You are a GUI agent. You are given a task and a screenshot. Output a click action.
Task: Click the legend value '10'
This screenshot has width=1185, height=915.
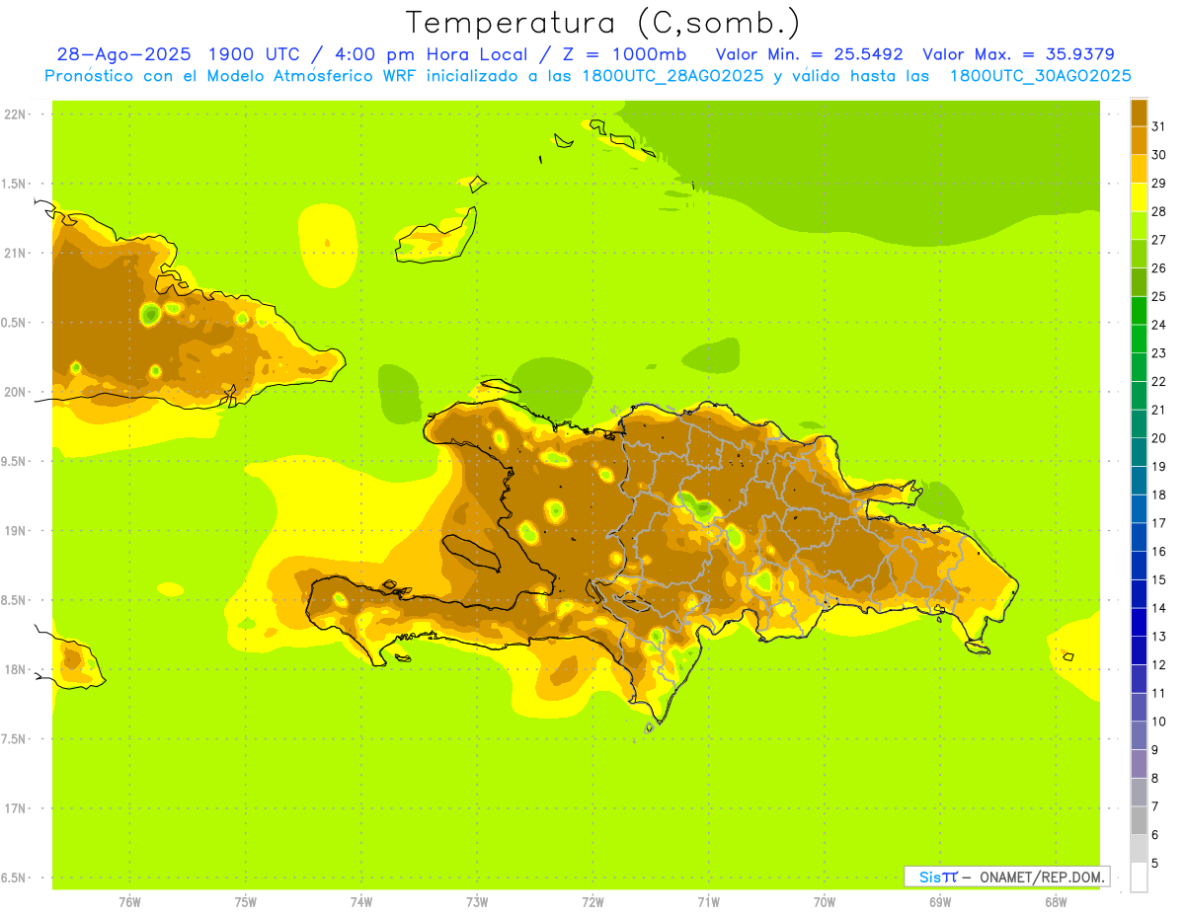[1158, 722]
